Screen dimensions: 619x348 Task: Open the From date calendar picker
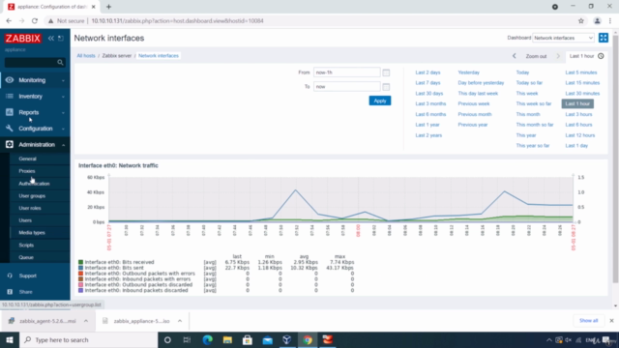(x=386, y=72)
